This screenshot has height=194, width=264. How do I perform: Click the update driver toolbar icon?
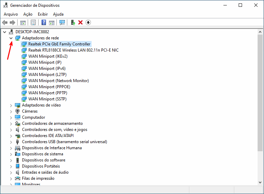(73, 22)
